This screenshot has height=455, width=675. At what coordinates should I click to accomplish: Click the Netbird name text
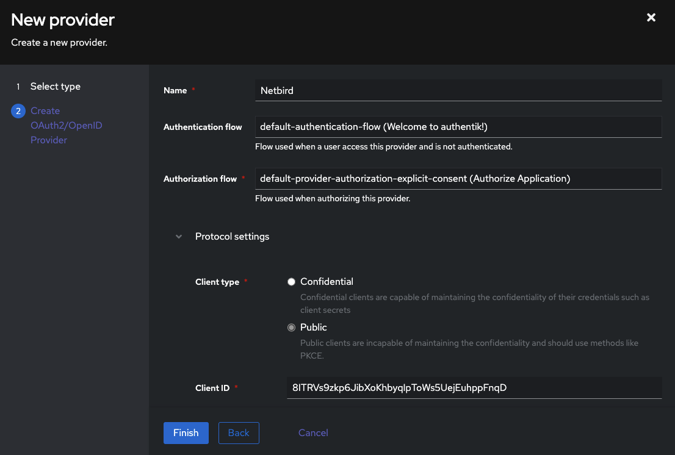pyautogui.click(x=276, y=90)
